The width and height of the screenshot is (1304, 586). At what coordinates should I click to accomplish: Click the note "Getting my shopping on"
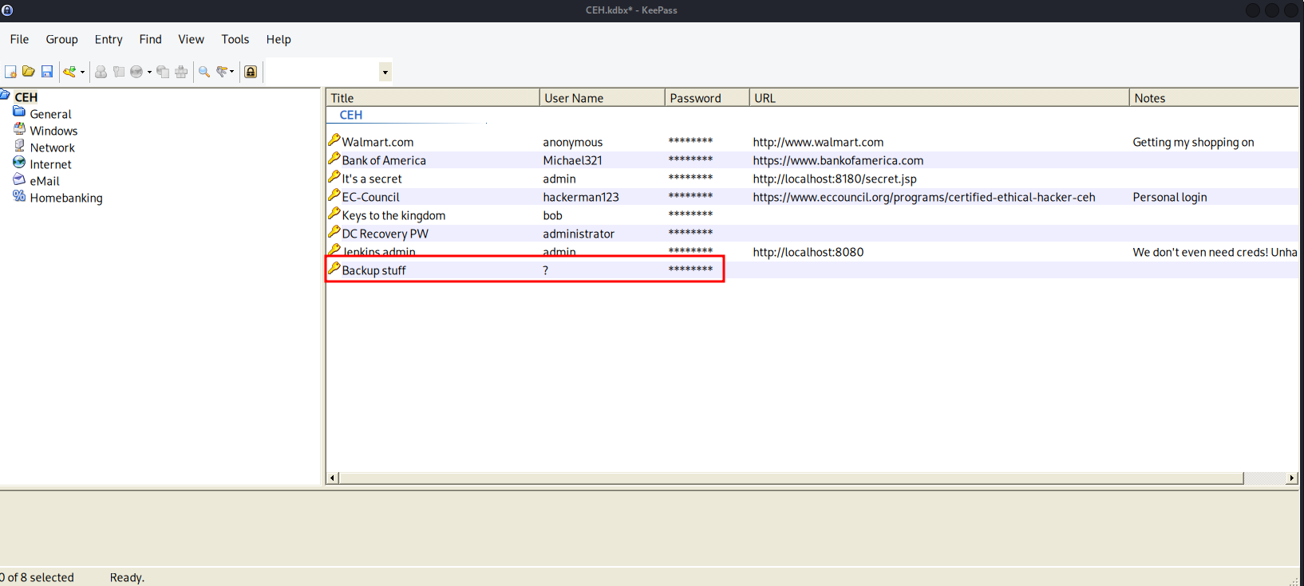(x=1193, y=142)
